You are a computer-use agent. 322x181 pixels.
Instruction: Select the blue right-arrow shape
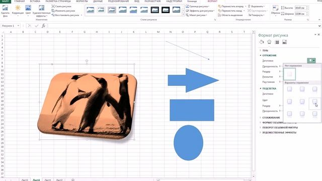pyautogui.click(x=193, y=80)
